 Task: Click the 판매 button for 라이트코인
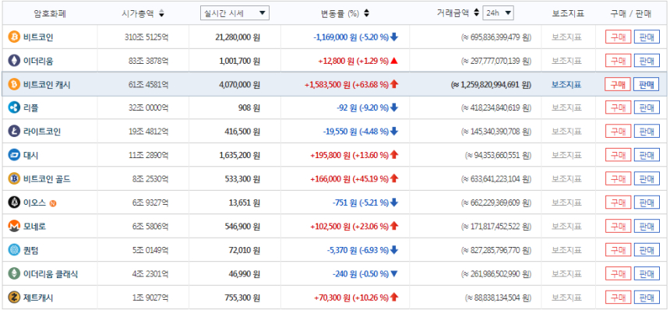pos(646,132)
